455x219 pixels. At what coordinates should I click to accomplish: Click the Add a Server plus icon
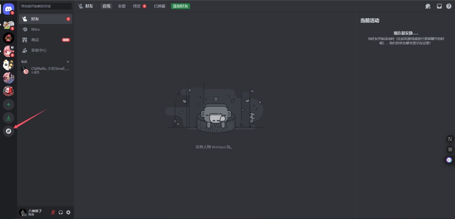pos(9,105)
